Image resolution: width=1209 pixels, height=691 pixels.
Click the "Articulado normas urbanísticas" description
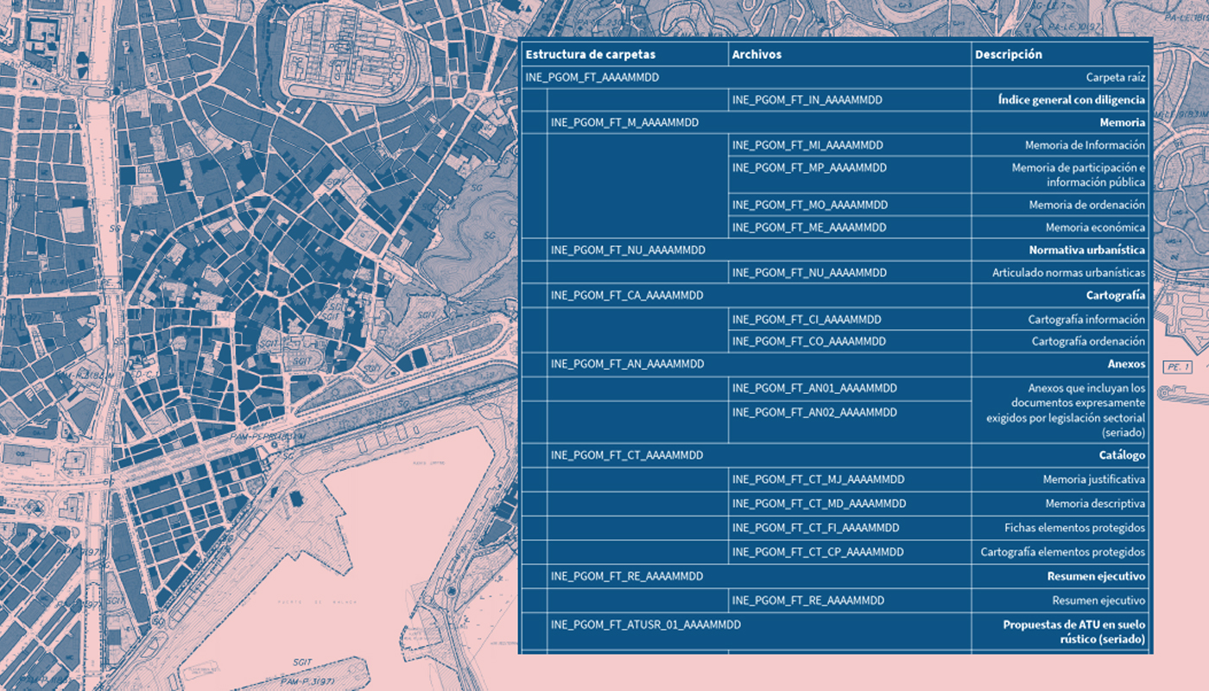1068,273
